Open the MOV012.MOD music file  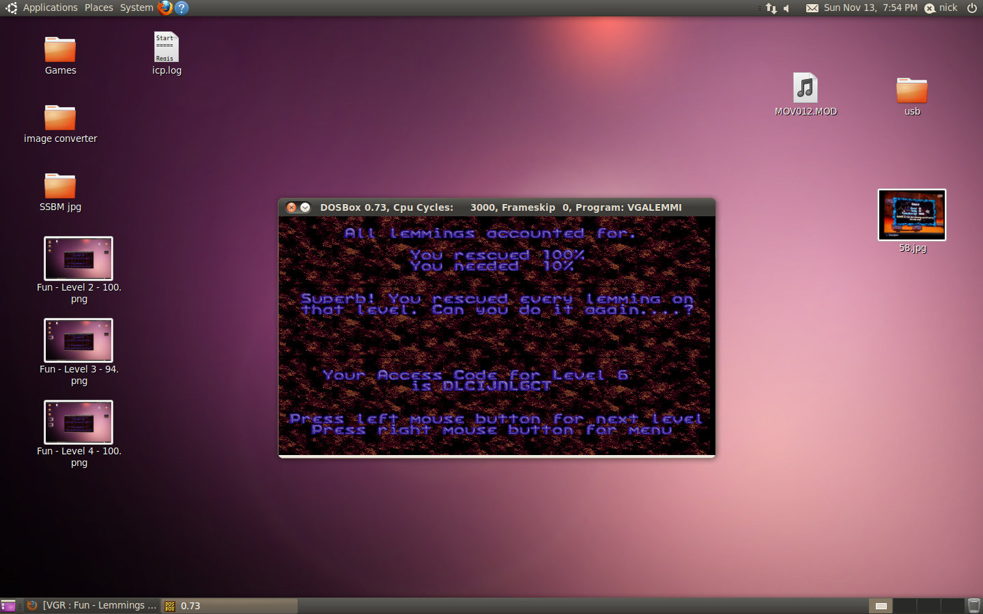pos(806,89)
